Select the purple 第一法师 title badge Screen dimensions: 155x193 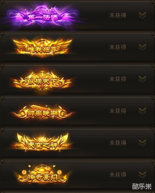coord(43,16)
